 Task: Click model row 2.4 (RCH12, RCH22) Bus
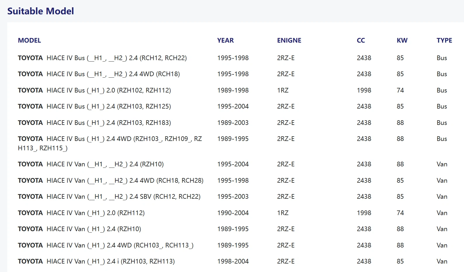pyautogui.click(x=102, y=58)
